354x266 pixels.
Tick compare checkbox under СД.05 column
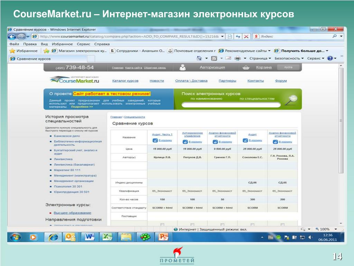click(x=282, y=224)
